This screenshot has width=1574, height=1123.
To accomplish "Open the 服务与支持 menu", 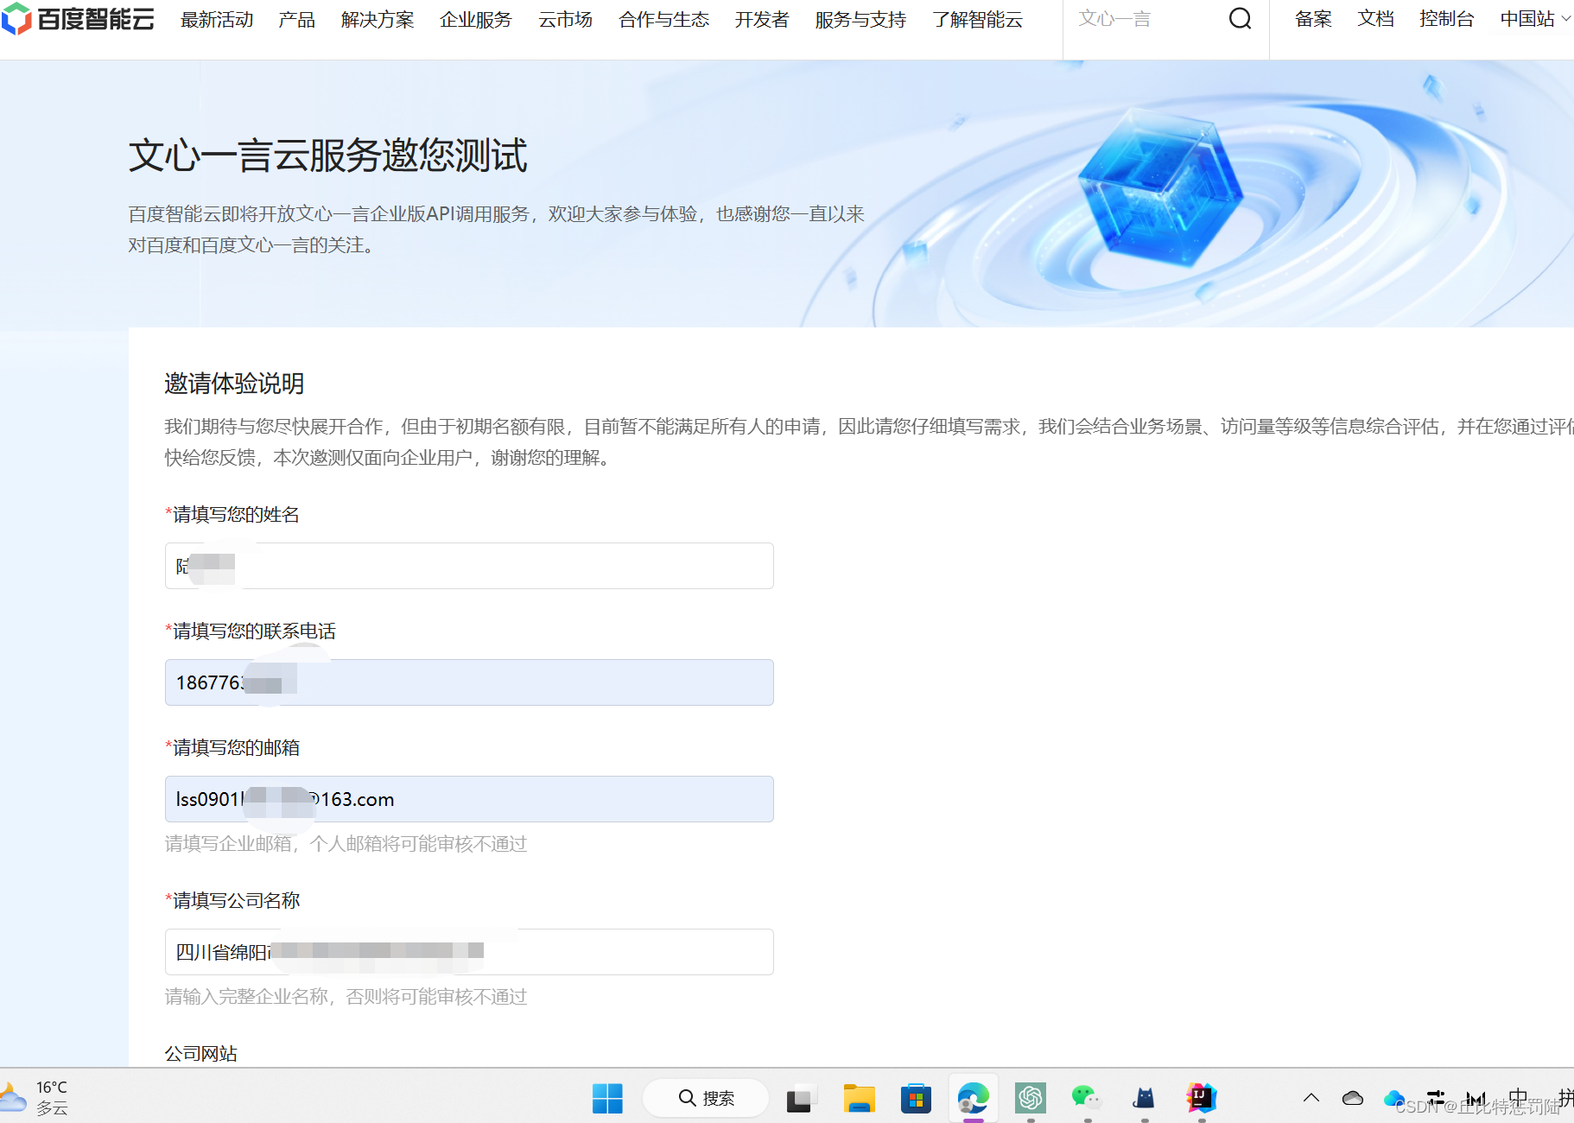I will (x=860, y=19).
